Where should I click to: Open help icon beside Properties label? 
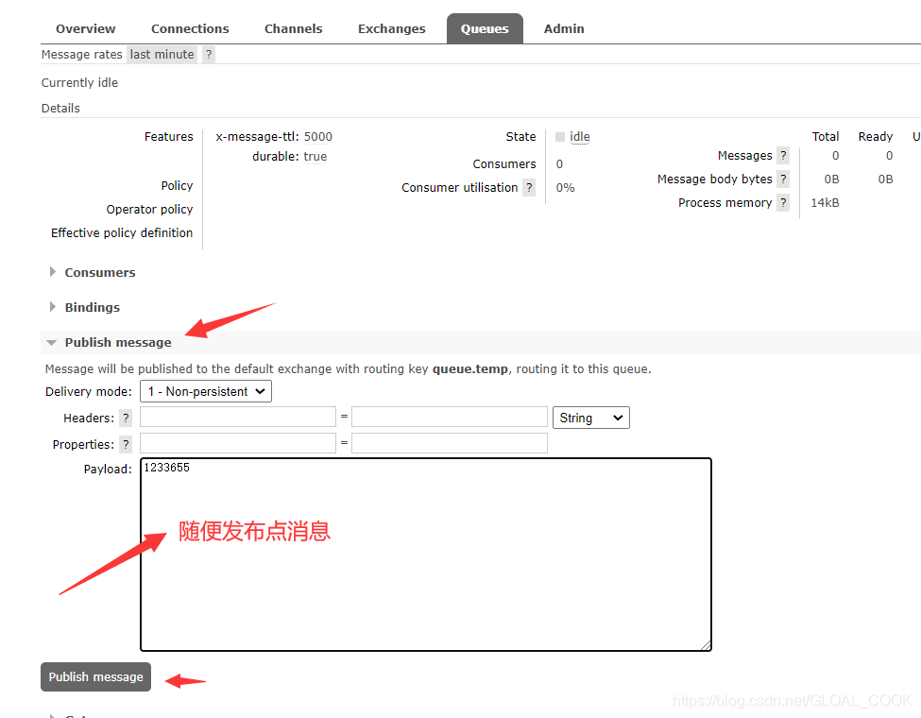click(126, 444)
